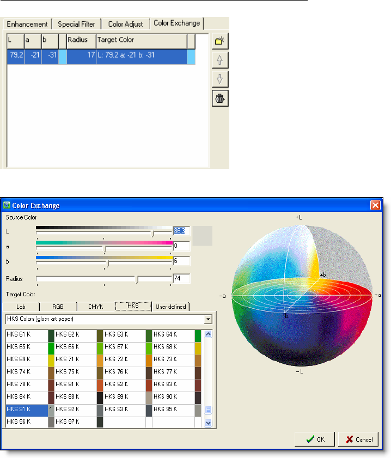
Task: Switch target color to Lab tab
Action: [x=21, y=307]
